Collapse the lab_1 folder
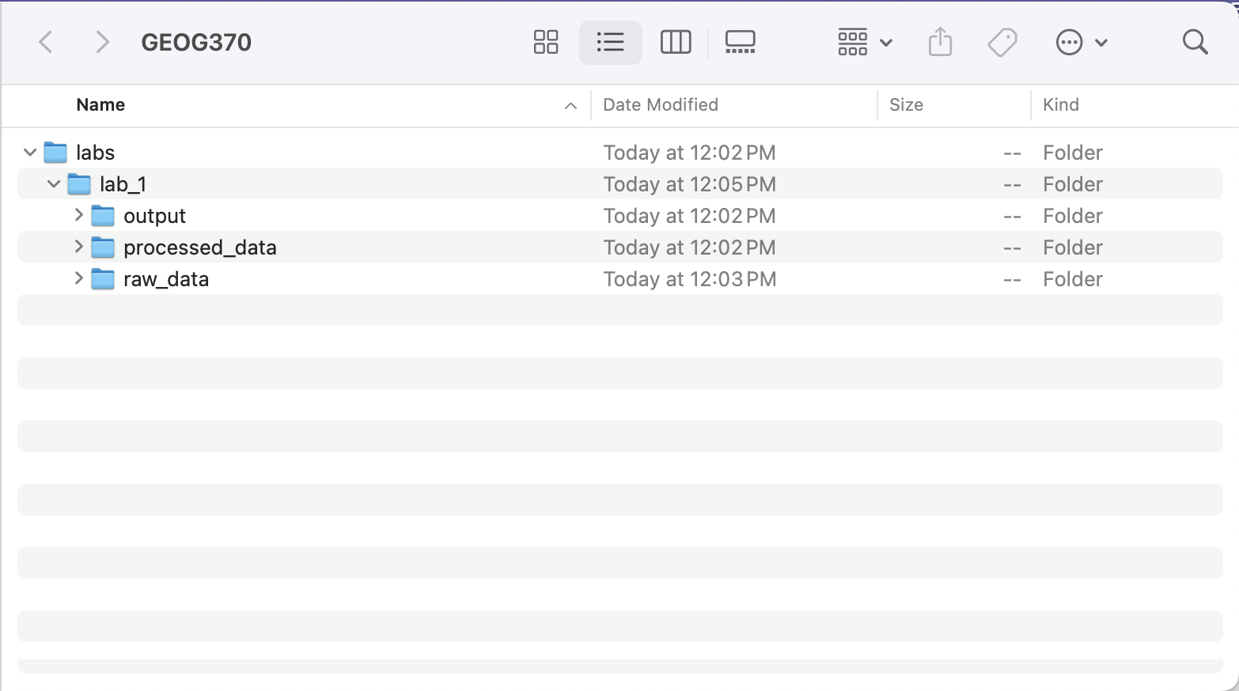The image size is (1239, 691). [x=54, y=183]
